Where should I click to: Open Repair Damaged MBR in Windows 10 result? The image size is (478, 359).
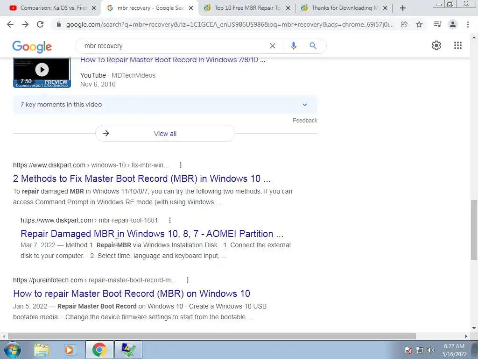152,234
